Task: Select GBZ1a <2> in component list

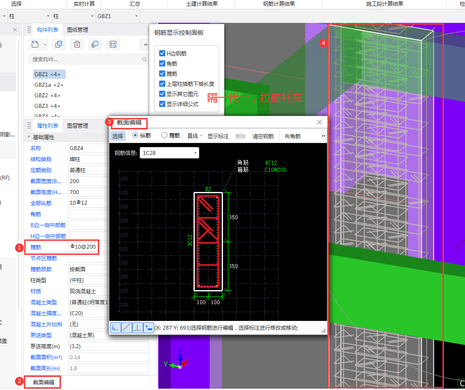Action: coord(48,85)
